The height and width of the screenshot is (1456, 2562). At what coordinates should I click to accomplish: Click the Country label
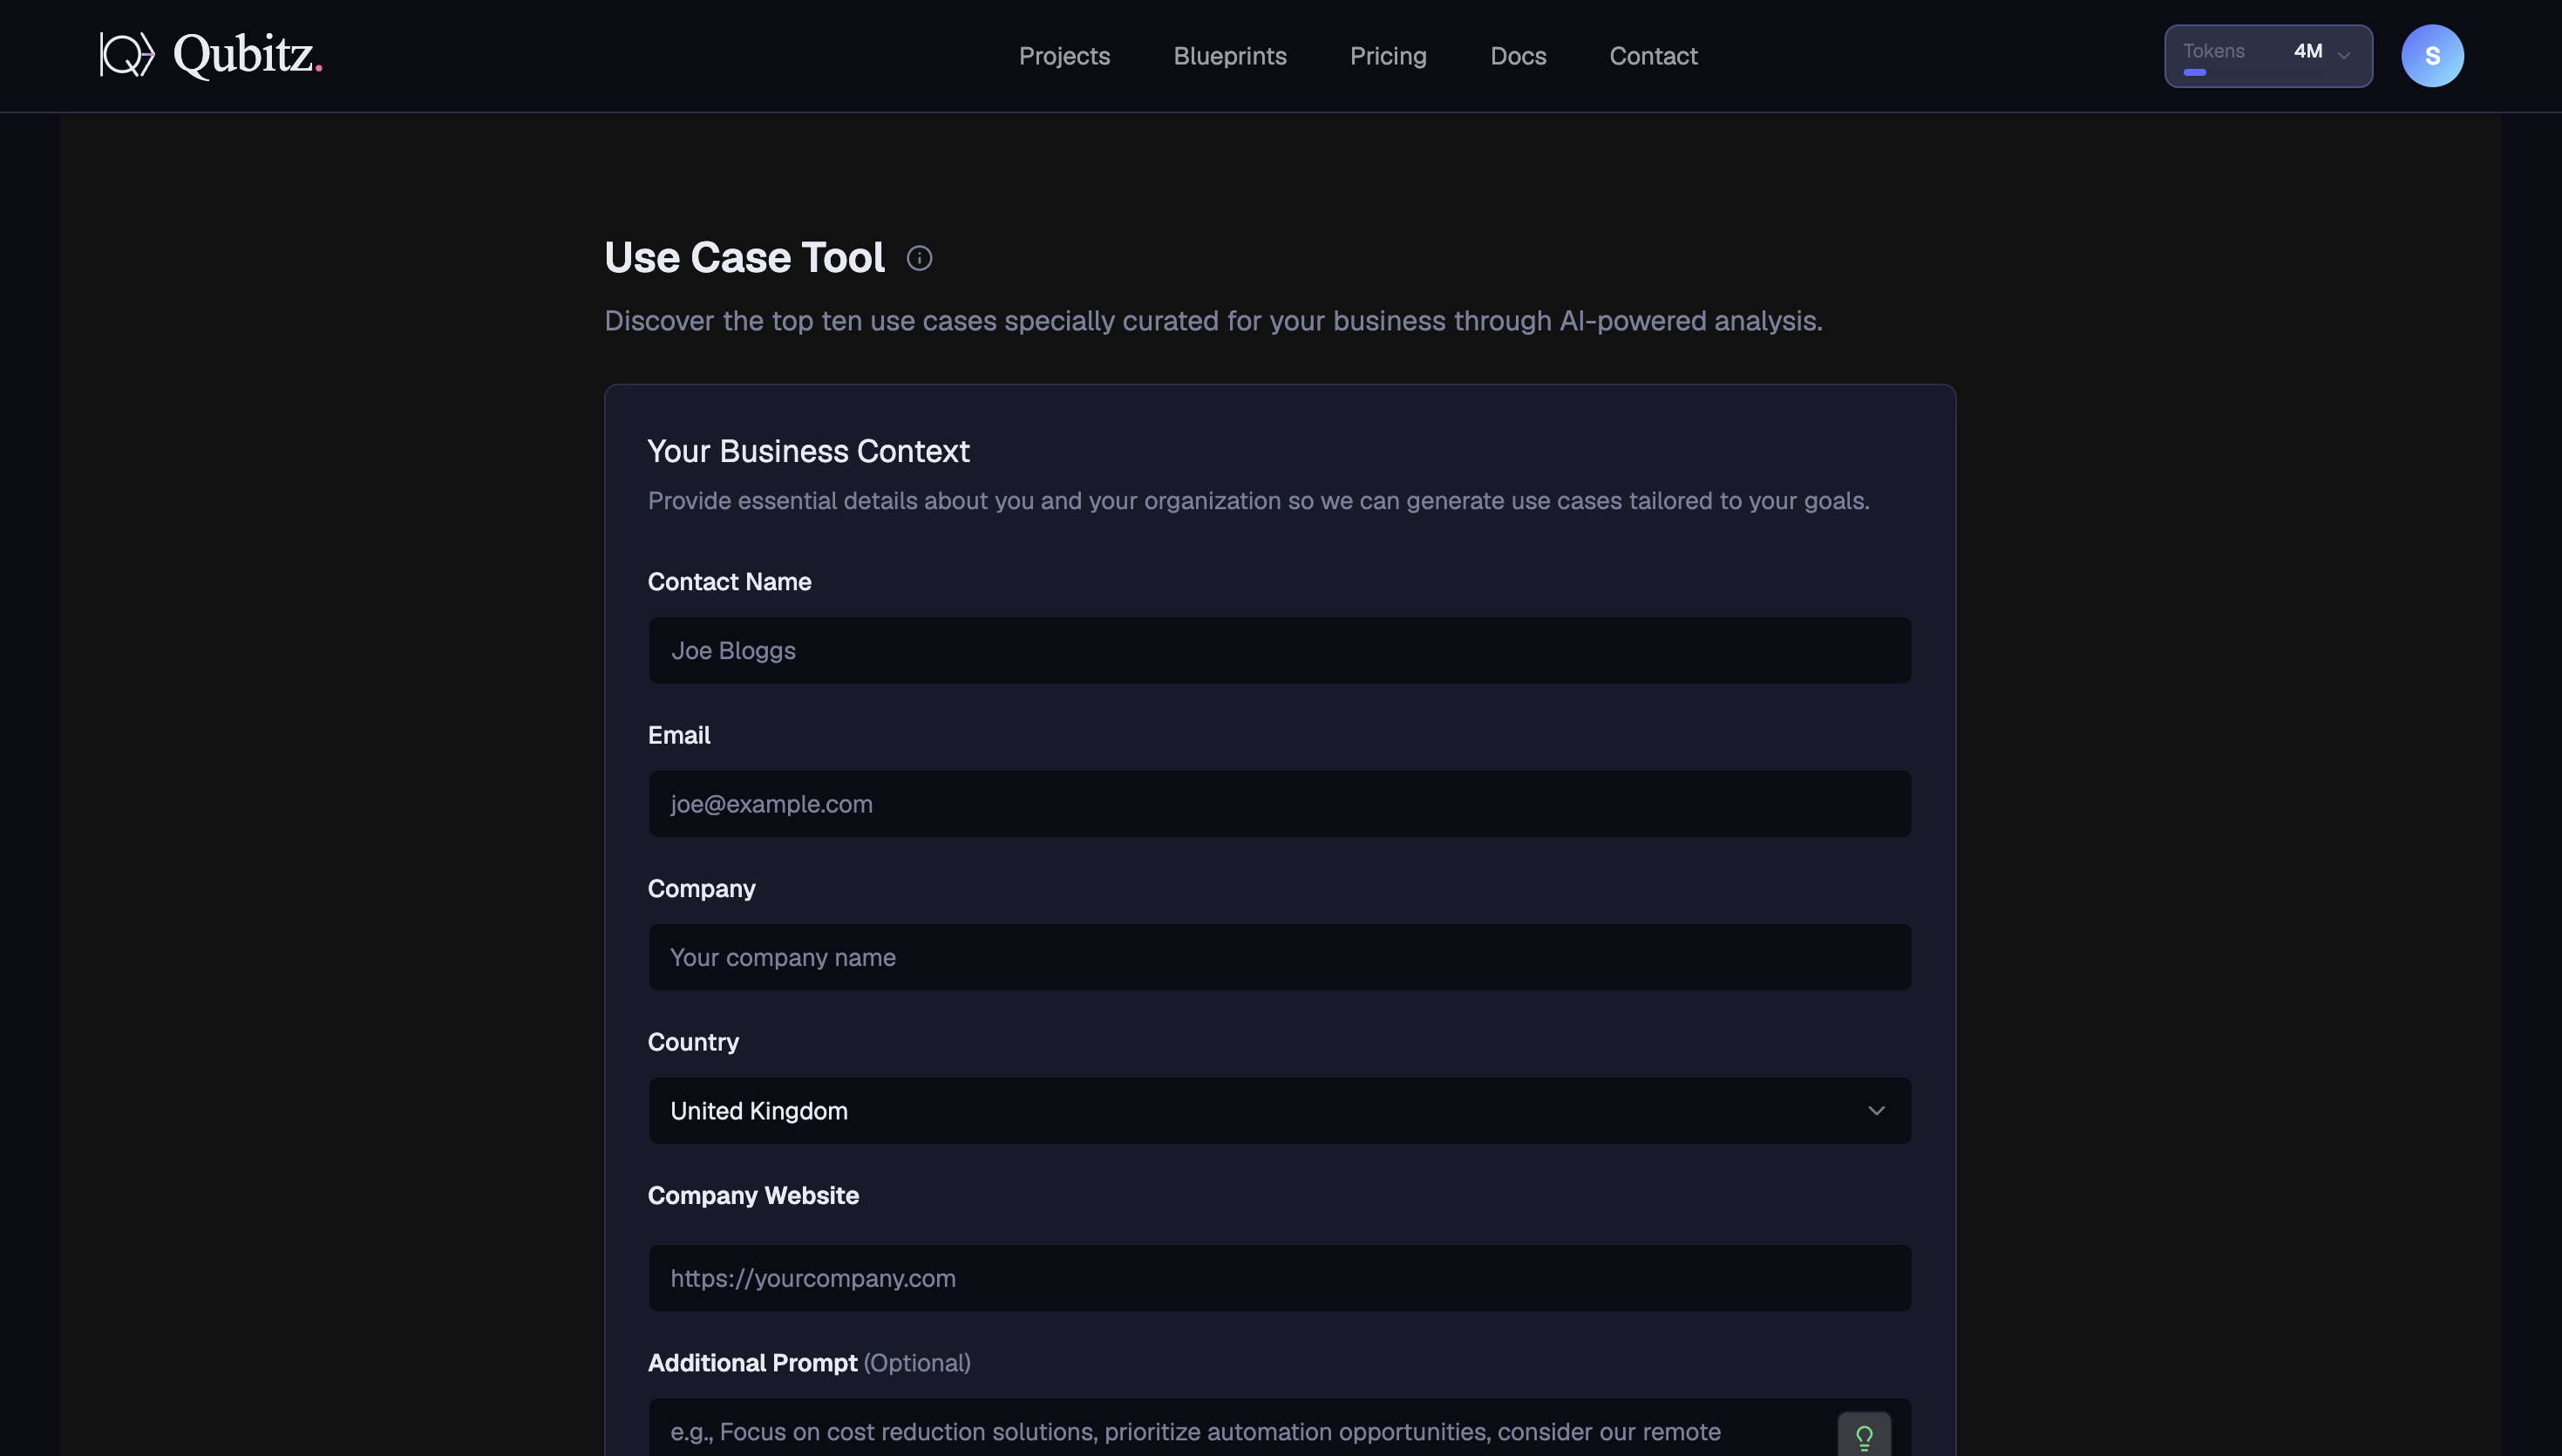pos(693,1041)
